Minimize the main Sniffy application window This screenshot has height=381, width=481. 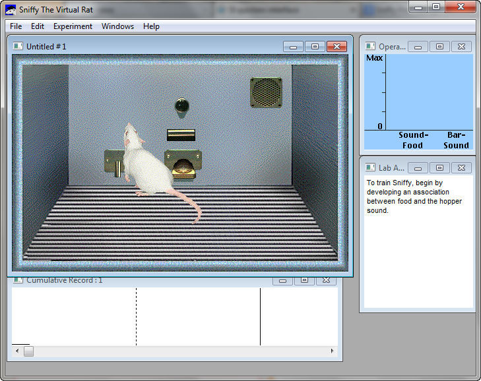[x=418, y=7]
